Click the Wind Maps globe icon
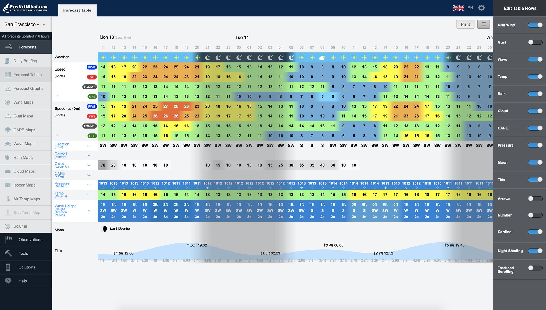 (8, 102)
